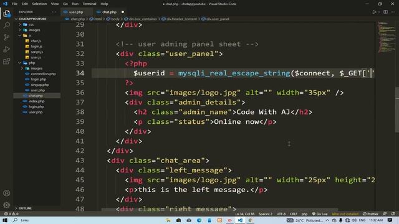Open editor more actions ellipsis
The height and width of the screenshot is (224, 399).
coord(393,12)
